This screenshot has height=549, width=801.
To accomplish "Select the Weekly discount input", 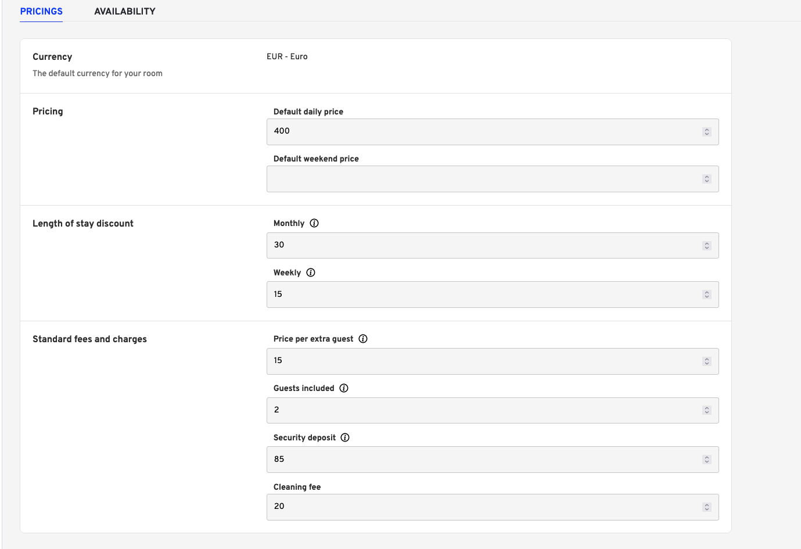I will pyautogui.click(x=493, y=295).
